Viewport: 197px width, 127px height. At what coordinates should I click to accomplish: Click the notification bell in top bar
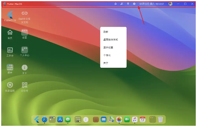[115, 4]
